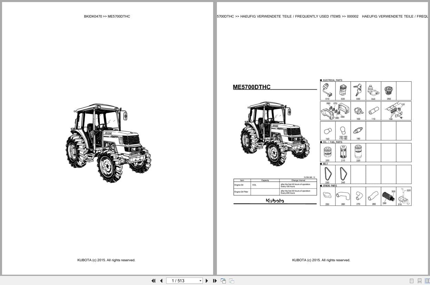Screen dimensions: 430x285
Task: Select bulb part 150-160 170-180 image
Action: click(343, 131)
